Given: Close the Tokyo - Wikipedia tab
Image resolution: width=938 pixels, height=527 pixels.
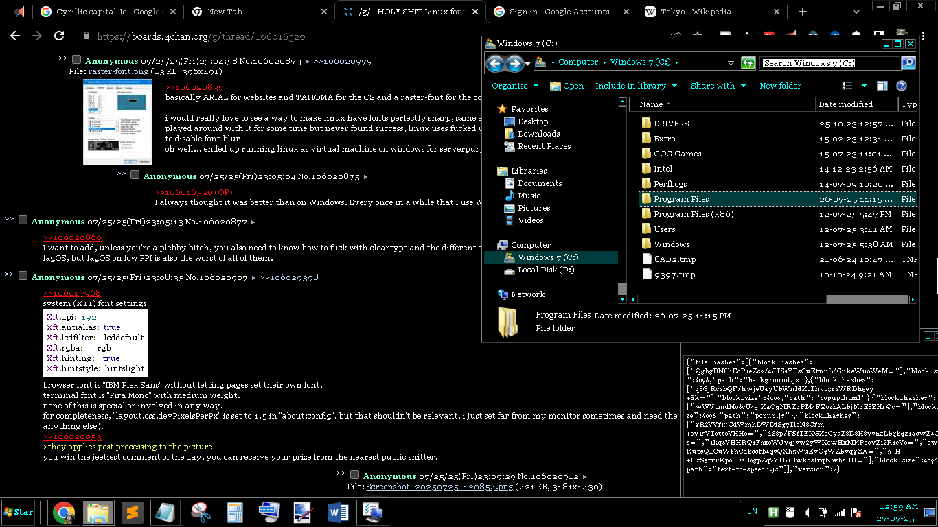Looking at the screenshot, I should [x=777, y=12].
